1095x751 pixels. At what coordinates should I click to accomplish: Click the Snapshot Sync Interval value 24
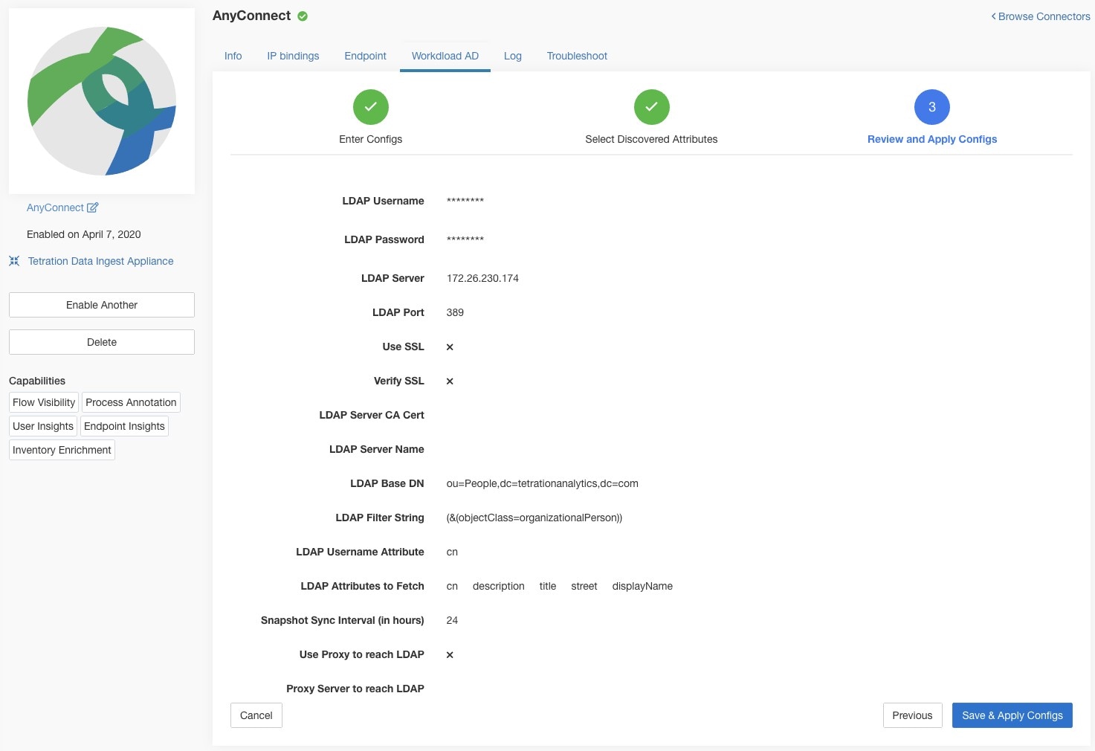point(452,620)
